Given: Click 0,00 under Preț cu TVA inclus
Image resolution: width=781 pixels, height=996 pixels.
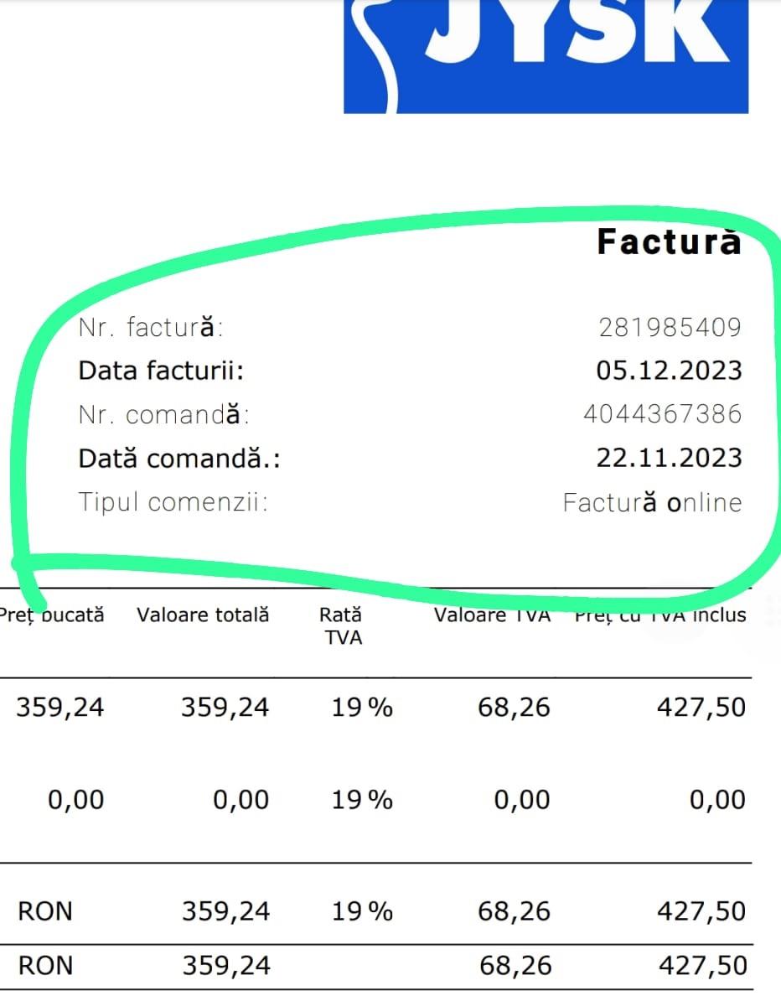Looking at the screenshot, I should click(717, 800).
